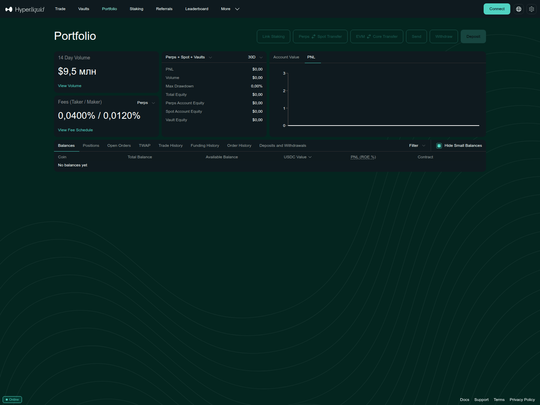
Task: Click the 0,0400% / 0,0120% fee value
Action: (x=99, y=116)
